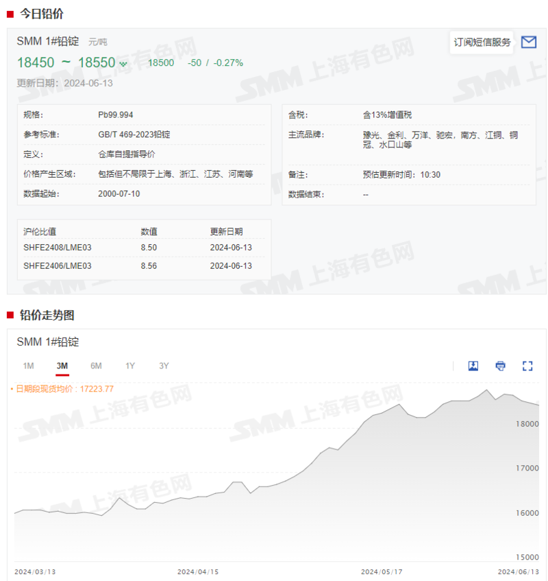This screenshot has width=548, height=581.
Task: Click the 元/吨 unit label
Action: [98, 42]
